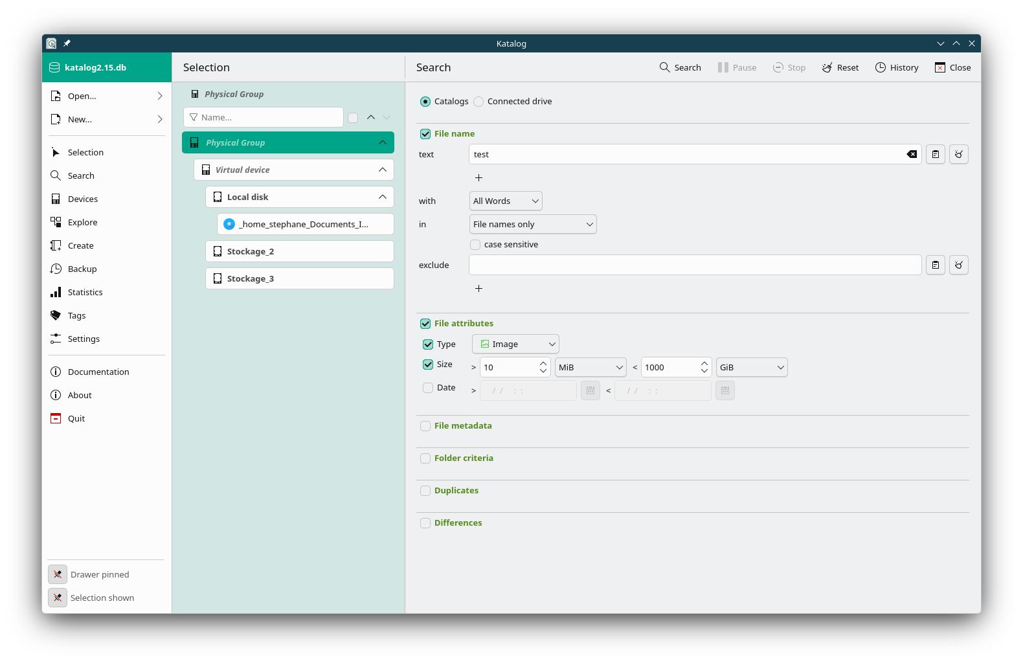Click the move-down arrow beside the Name filter
This screenshot has width=1023, height=663.
click(387, 117)
